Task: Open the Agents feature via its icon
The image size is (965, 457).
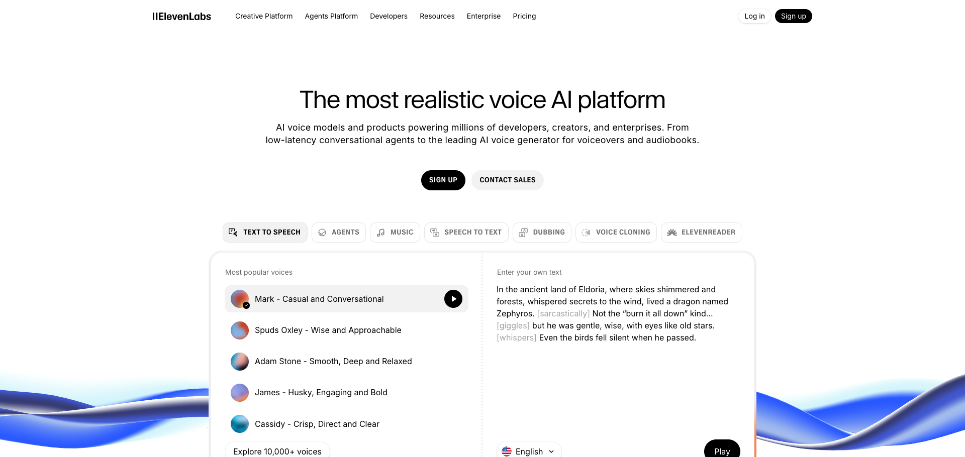Action: tap(323, 232)
